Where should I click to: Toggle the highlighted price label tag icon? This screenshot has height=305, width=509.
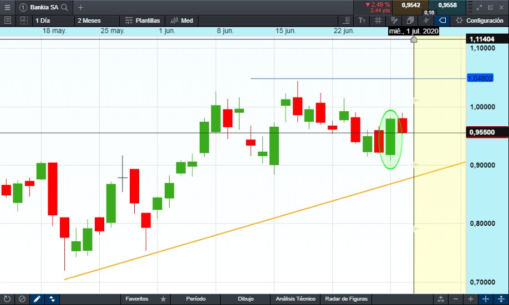(x=442, y=20)
